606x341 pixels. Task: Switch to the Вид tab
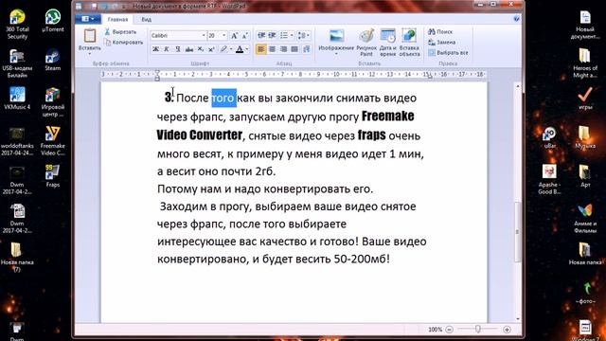coord(146,19)
